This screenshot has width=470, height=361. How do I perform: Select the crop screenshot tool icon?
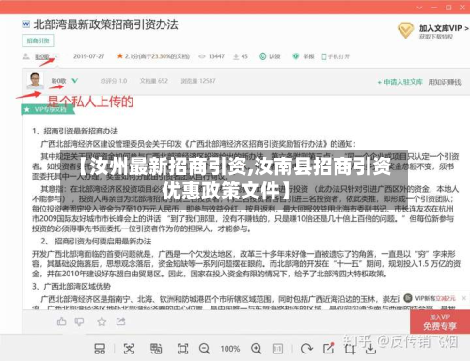pos(350,349)
